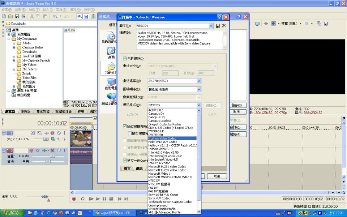
Task: Switch to the 專案 tab in dialog
Action: pyautogui.click(x=127, y=169)
